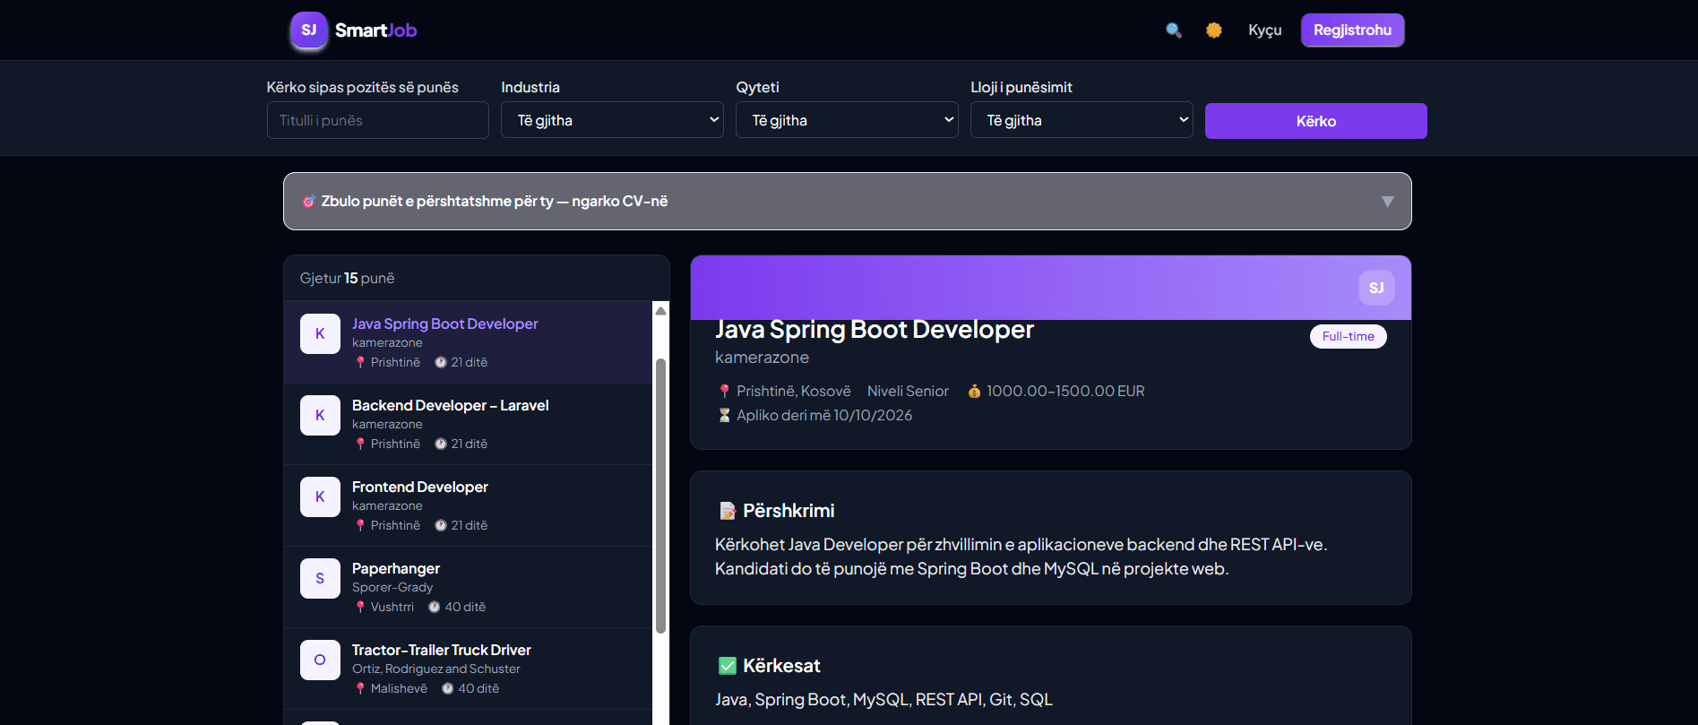Click the Përshkrimi document icon

click(727, 511)
